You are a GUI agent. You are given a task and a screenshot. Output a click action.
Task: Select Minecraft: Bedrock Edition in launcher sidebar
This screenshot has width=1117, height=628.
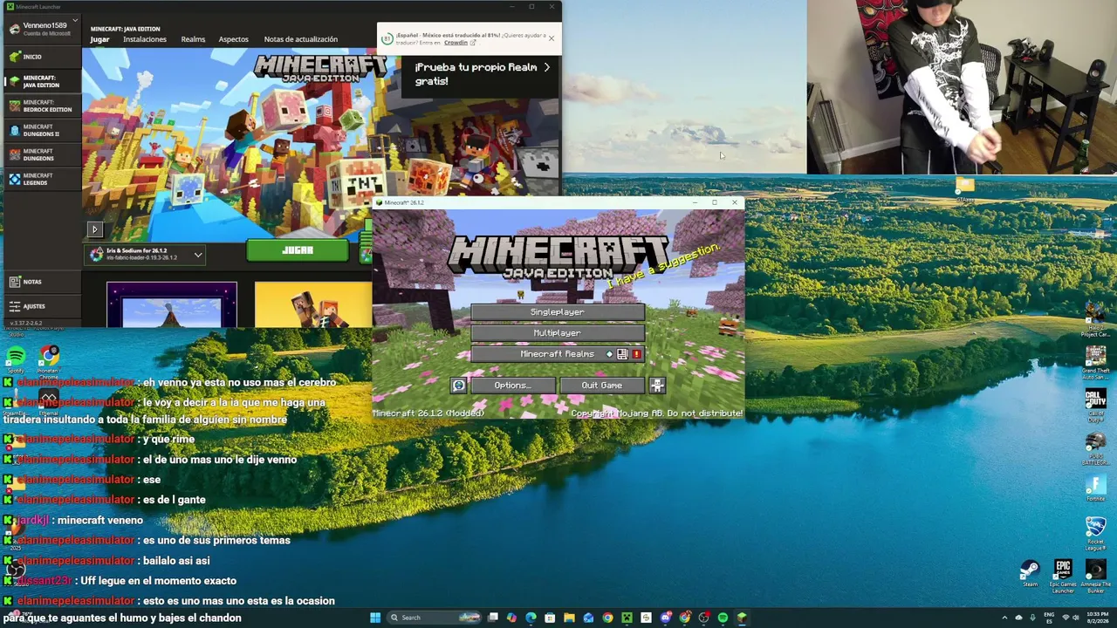[x=40, y=106]
